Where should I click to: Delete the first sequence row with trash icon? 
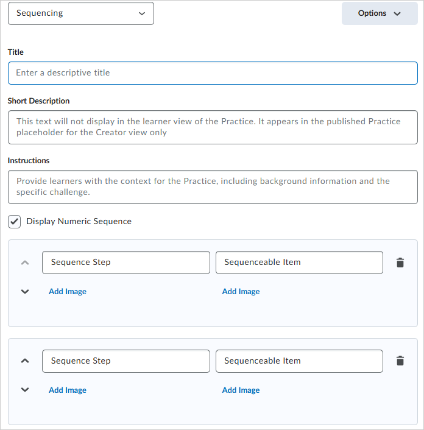click(x=400, y=263)
